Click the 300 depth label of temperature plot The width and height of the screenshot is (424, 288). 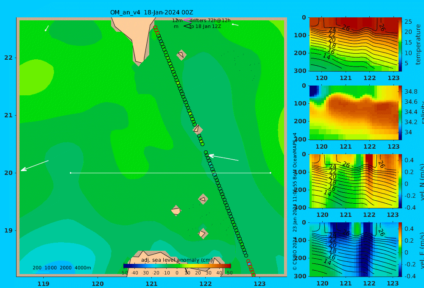coord(300,71)
